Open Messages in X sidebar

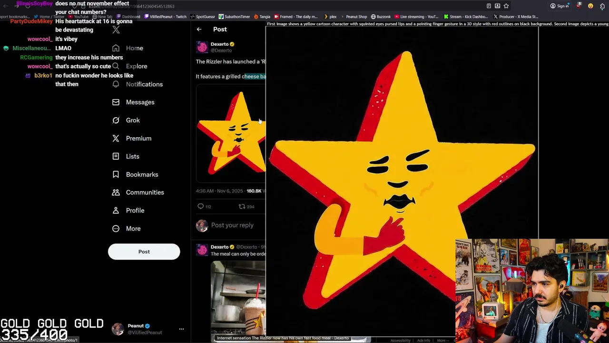(133, 102)
